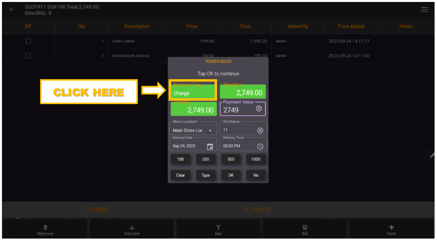Tap the 500 quick amount button
Viewport: 437px width, 241px height.
click(x=231, y=159)
